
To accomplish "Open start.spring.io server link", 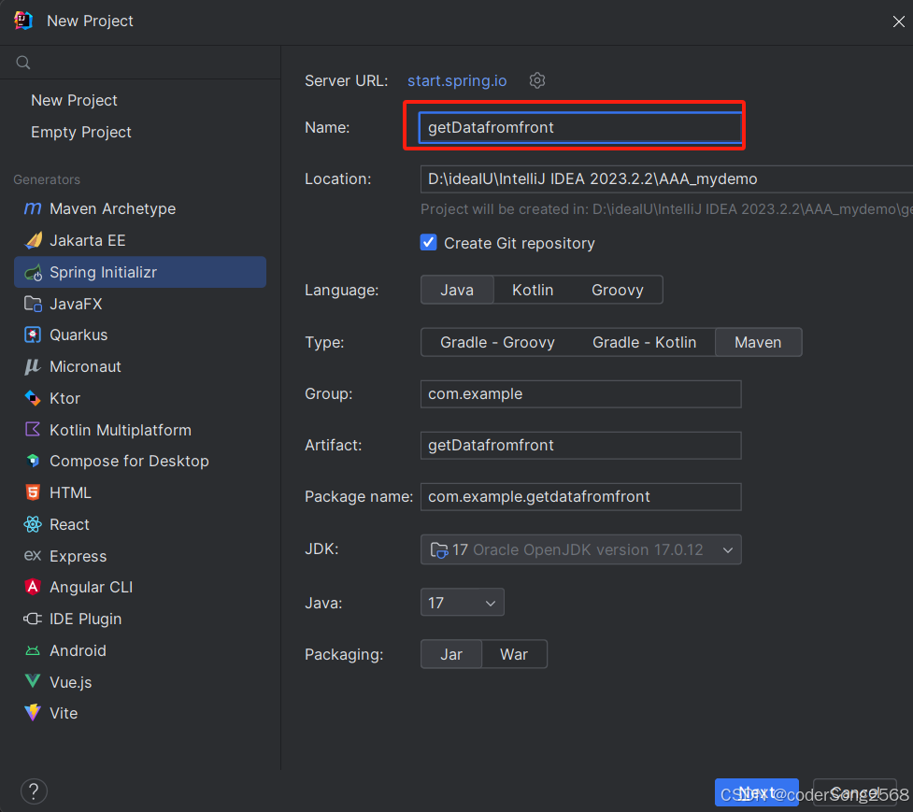I will pos(457,80).
